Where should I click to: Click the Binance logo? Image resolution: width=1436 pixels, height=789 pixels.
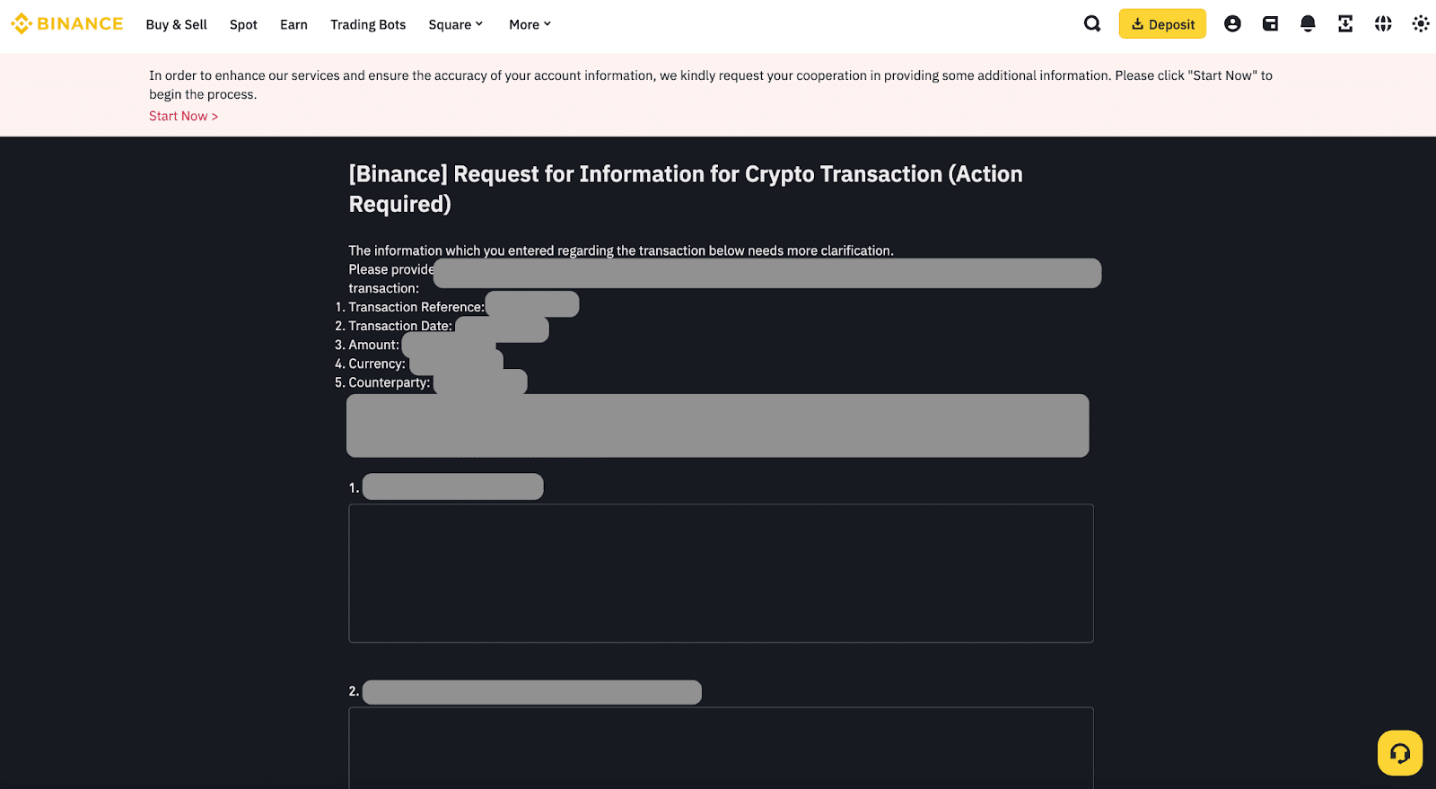point(67,24)
